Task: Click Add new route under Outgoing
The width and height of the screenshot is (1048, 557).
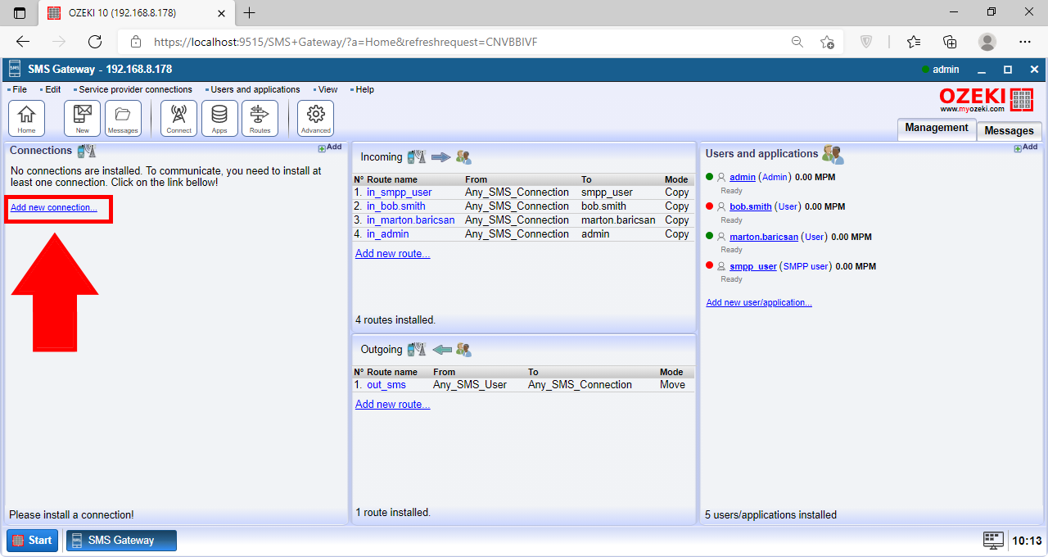Action: 392,405
